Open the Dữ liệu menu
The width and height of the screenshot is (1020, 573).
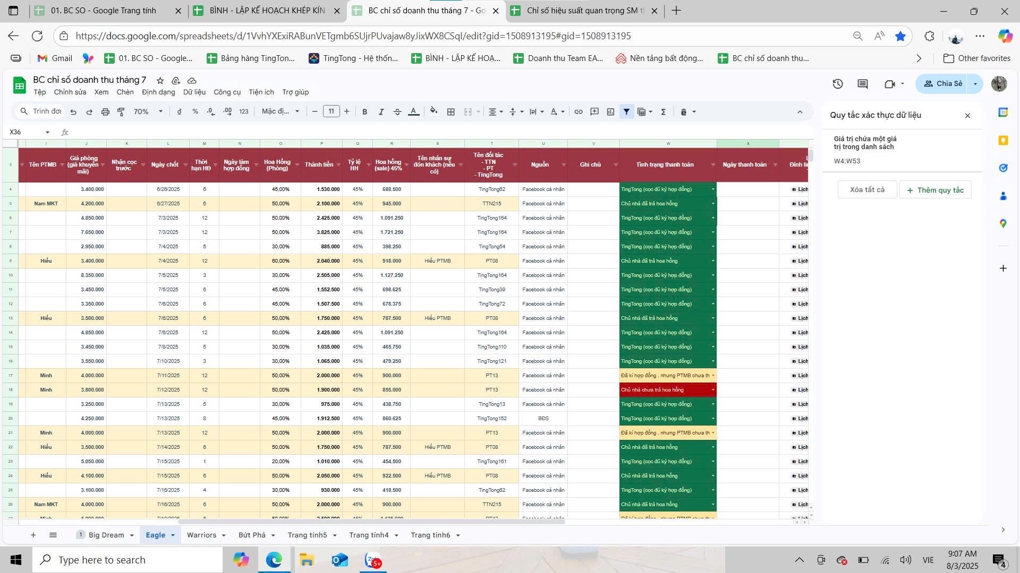coord(194,92)
